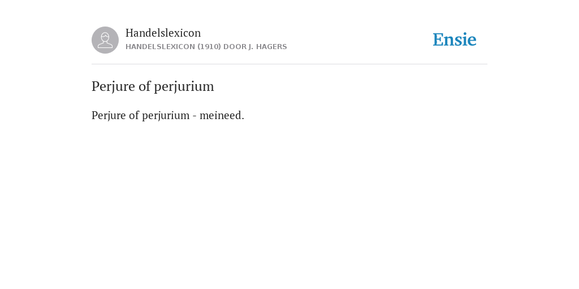Select the Handelslexicon (1910) door J. Hagers subtitle

coord(206,47)
